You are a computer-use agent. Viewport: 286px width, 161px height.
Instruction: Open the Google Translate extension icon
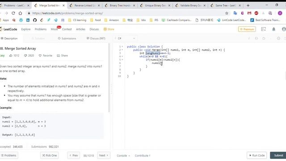pos(235,13)
